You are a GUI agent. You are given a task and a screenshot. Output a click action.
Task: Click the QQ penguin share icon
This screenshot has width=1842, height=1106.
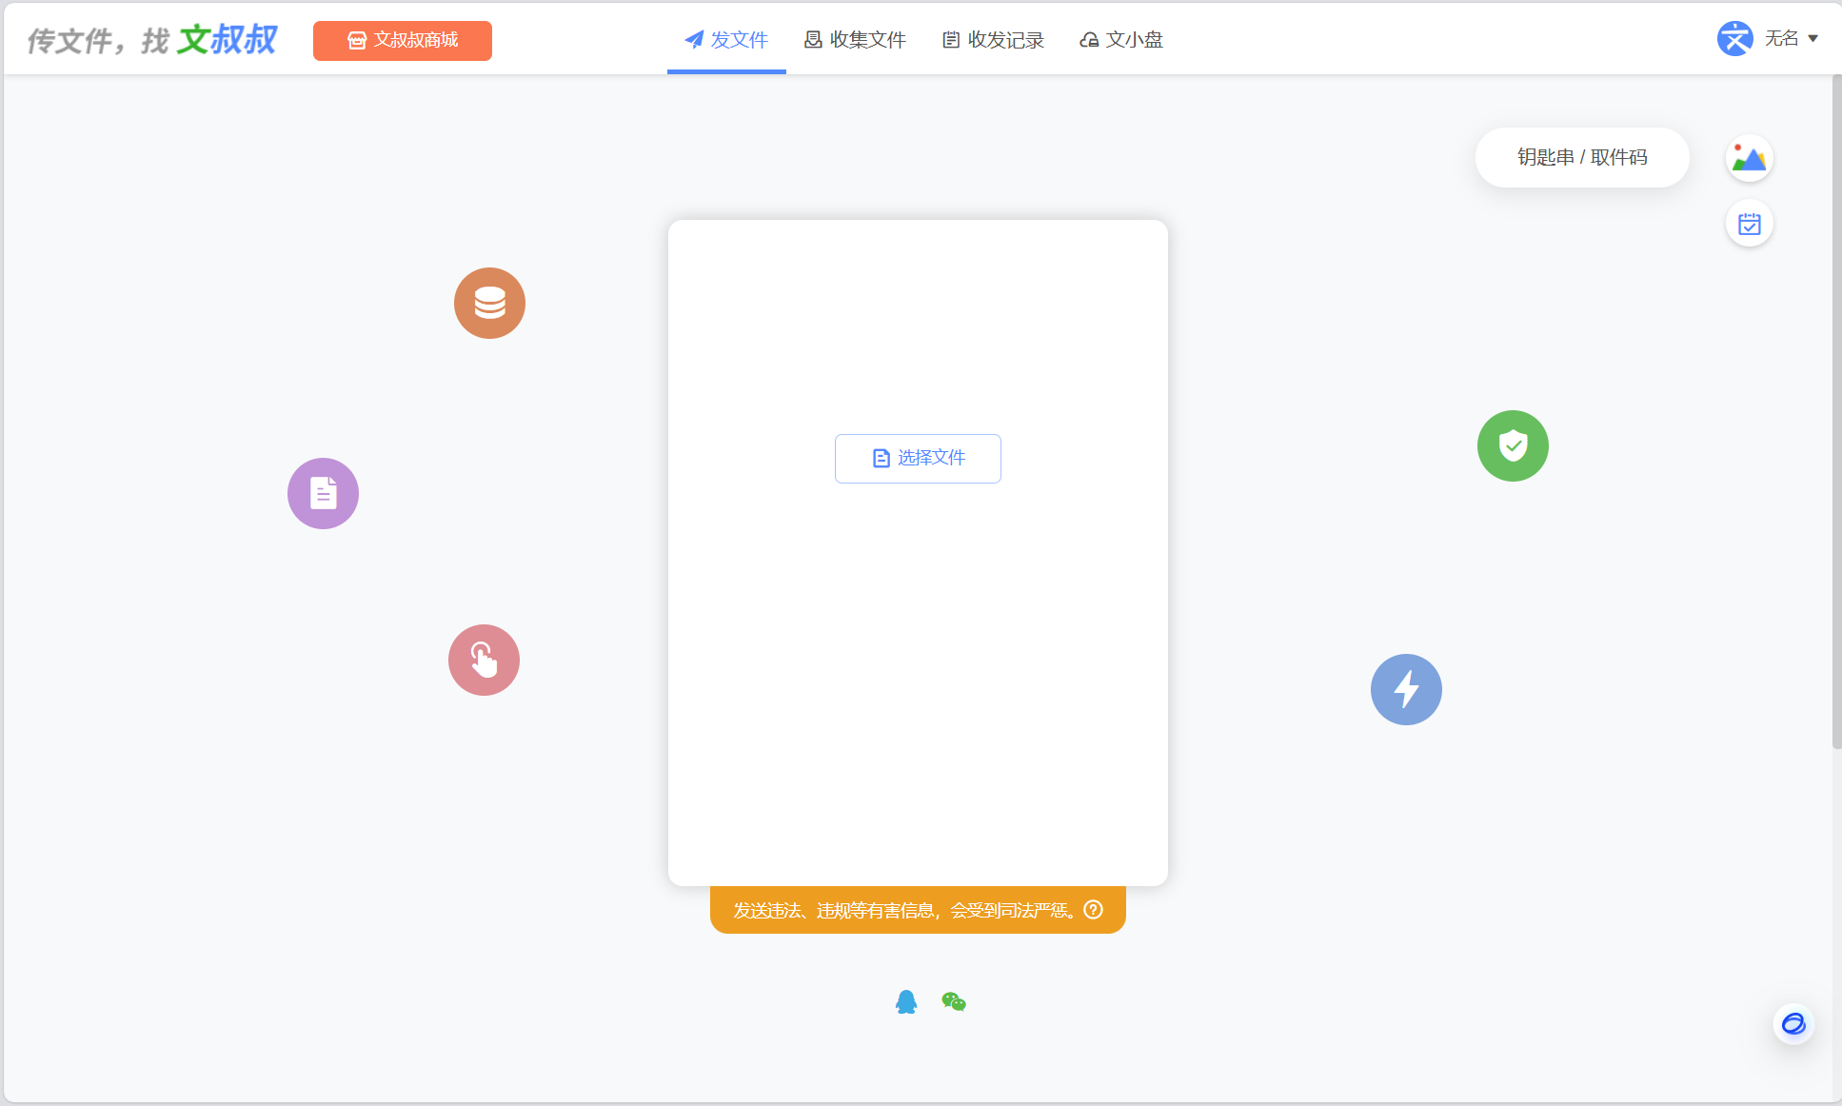pos(906,1002)
